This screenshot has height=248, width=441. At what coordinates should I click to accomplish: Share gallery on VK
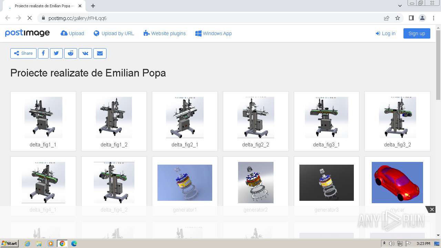point(85,53)
